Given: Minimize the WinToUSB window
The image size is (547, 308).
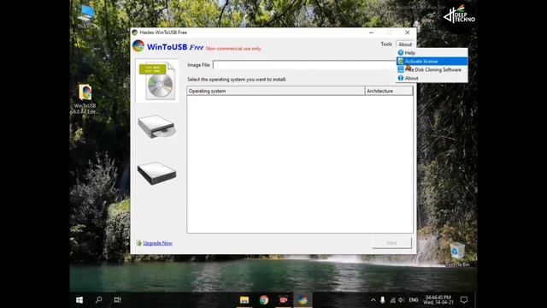Looking at the screenshot, I should click(x=371, y=33).
